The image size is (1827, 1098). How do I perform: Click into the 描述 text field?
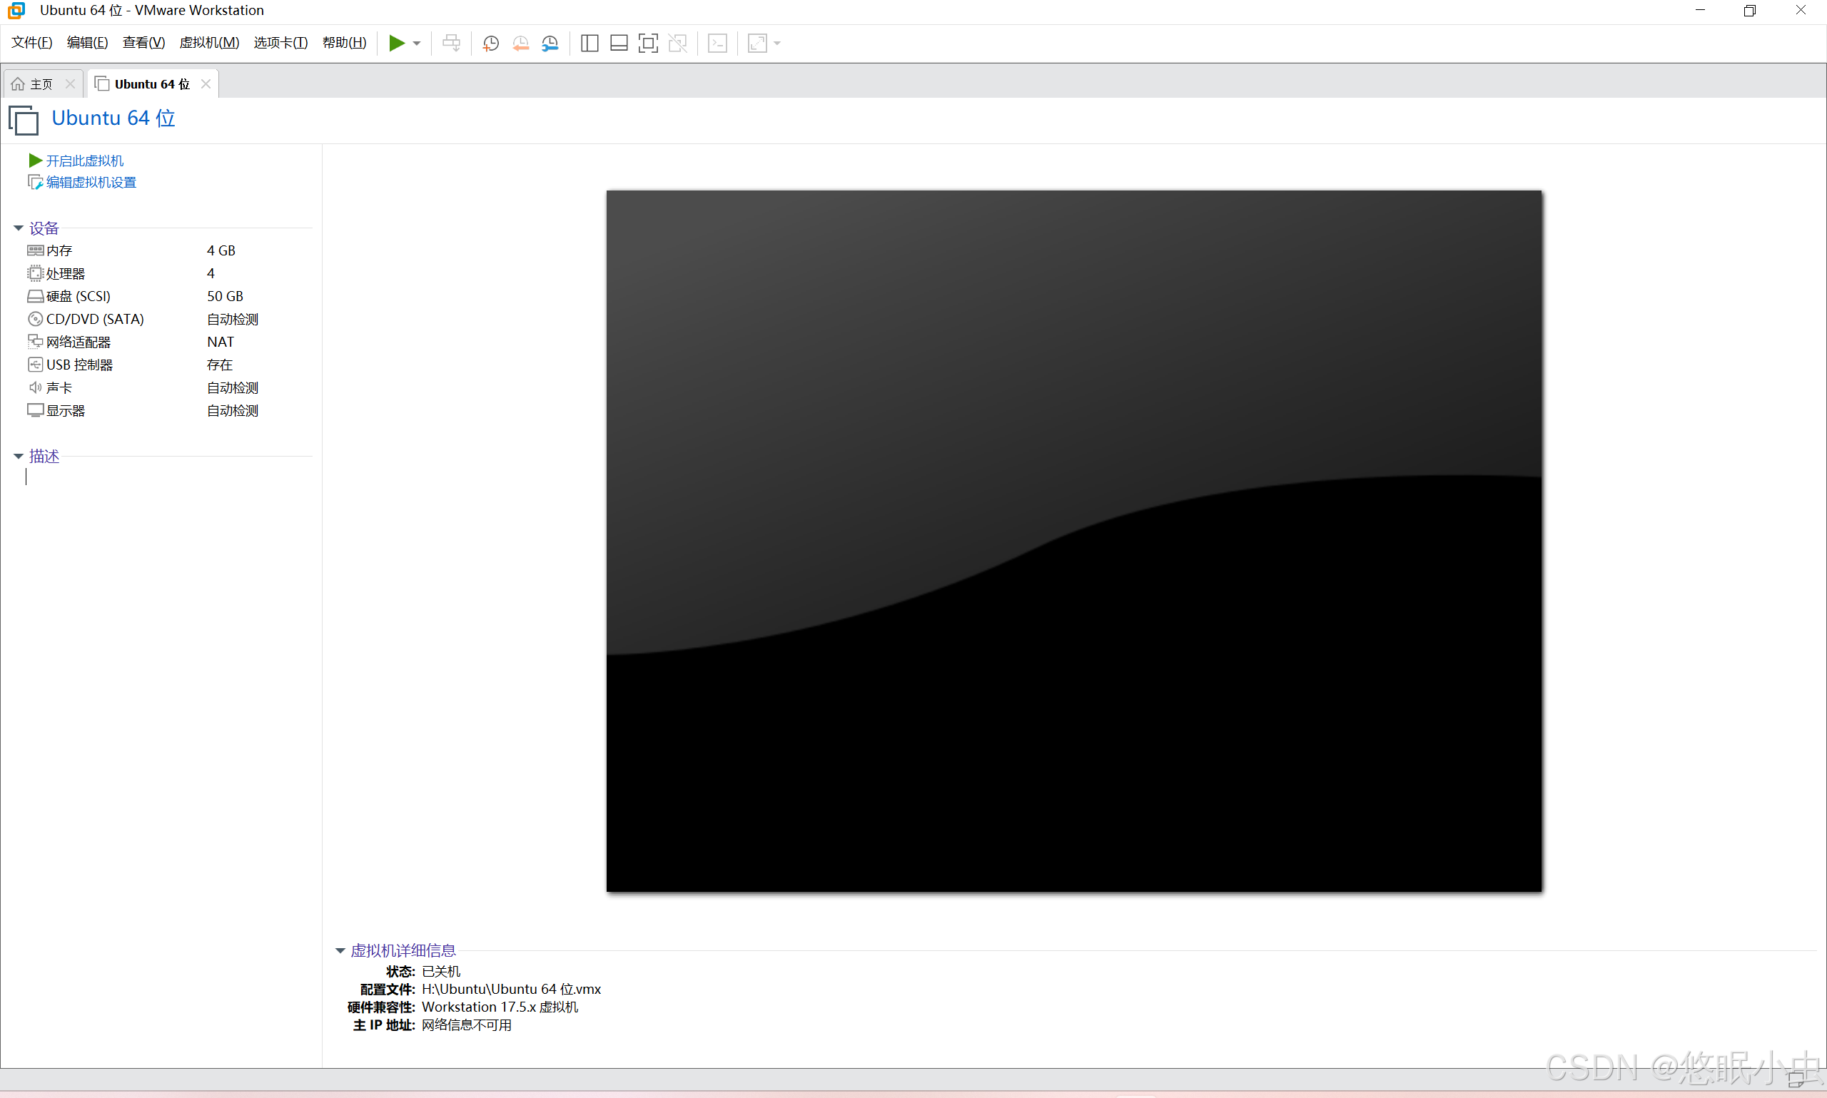tap(168, 477)
